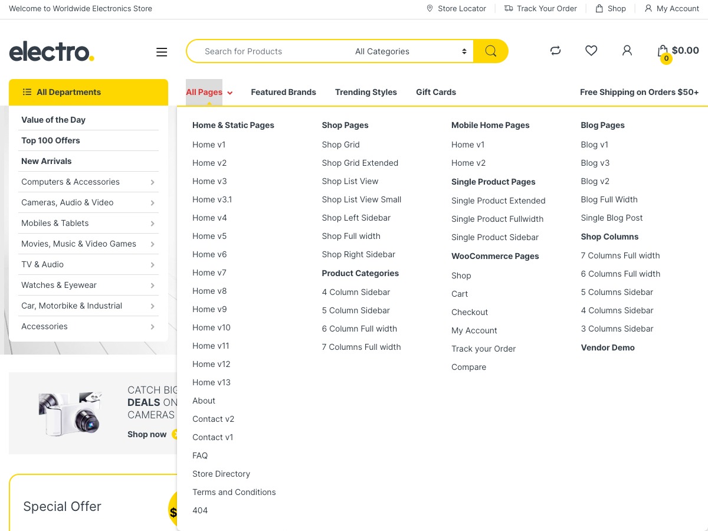Expand Computers & Accessories submenu
The image size is (708, 531).
point(88,182)
